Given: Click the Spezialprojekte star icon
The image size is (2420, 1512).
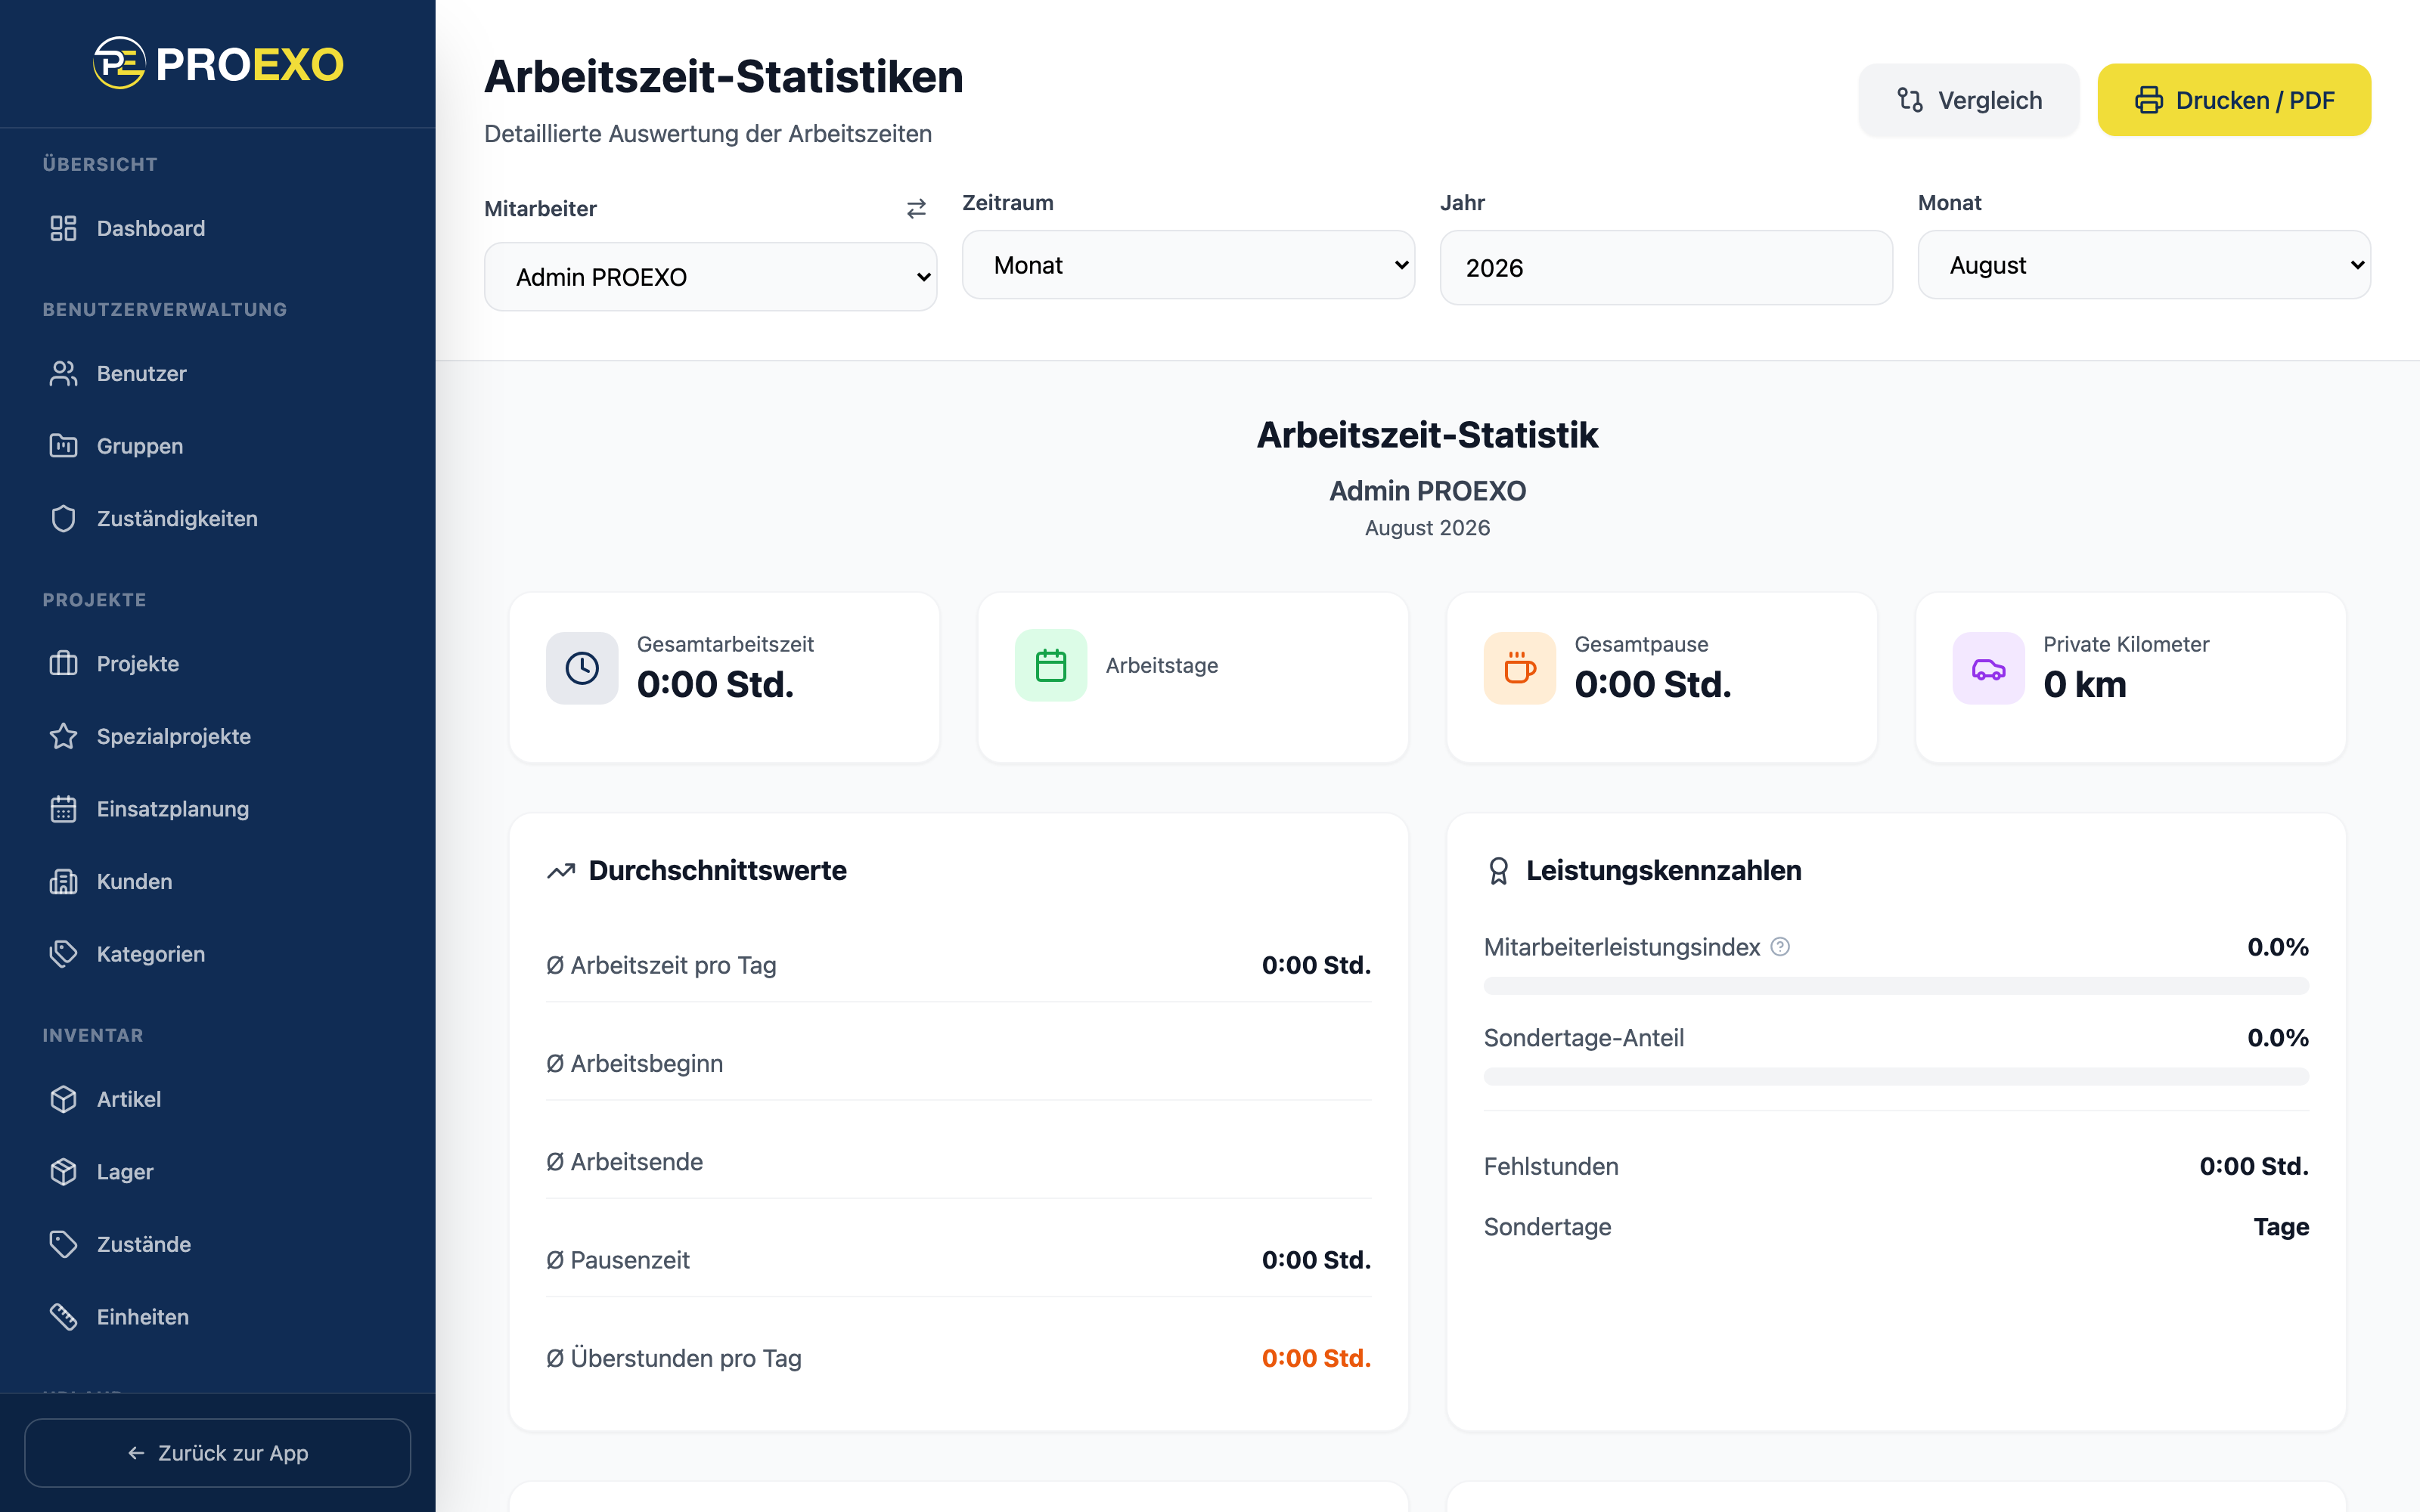Looking at the screenshot, I should coord(63,736).
